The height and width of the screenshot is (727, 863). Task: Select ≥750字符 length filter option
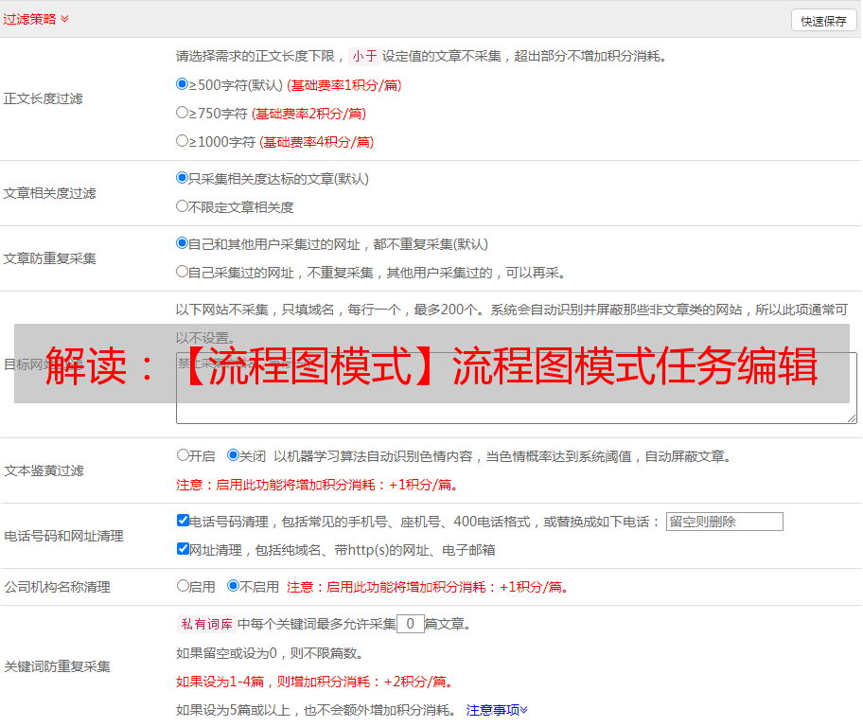pyautogui.click(x=183, y=113)
